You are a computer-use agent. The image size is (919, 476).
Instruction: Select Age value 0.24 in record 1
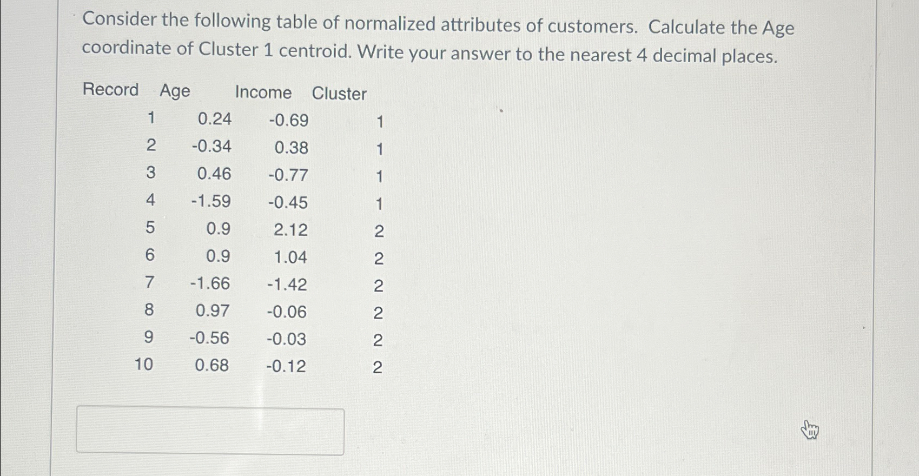214,118
